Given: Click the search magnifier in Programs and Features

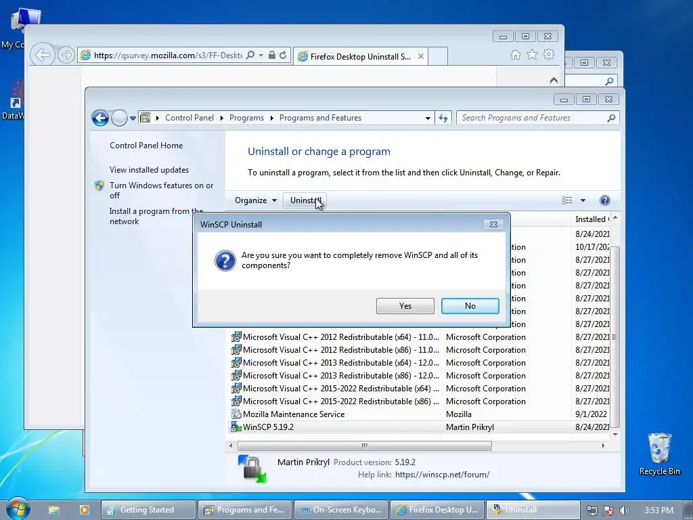Looking at the screenshot, I should 611,118.
